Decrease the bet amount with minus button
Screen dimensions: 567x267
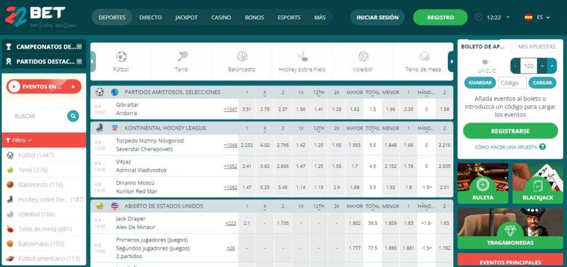(516, 66)
